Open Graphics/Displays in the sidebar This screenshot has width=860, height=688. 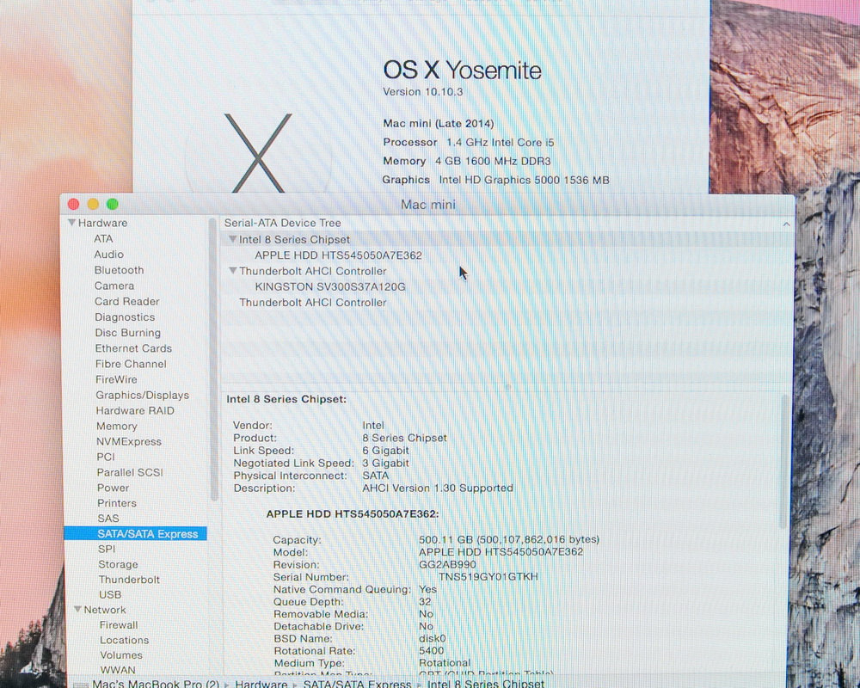[142, 395]
